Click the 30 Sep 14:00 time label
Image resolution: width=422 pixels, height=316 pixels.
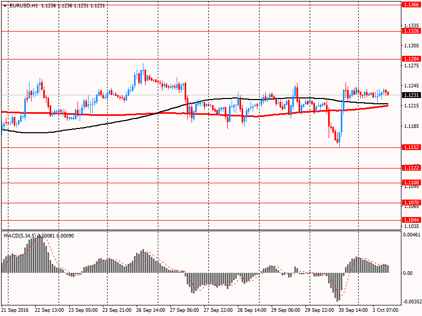tap(353, 310)
